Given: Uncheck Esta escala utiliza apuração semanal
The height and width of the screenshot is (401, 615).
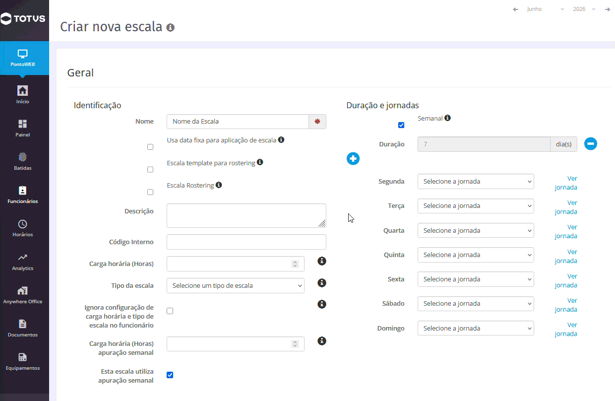Looking at the screenshot, I should 170,375.
